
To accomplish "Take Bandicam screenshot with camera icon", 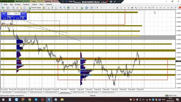I will (111, 2).
